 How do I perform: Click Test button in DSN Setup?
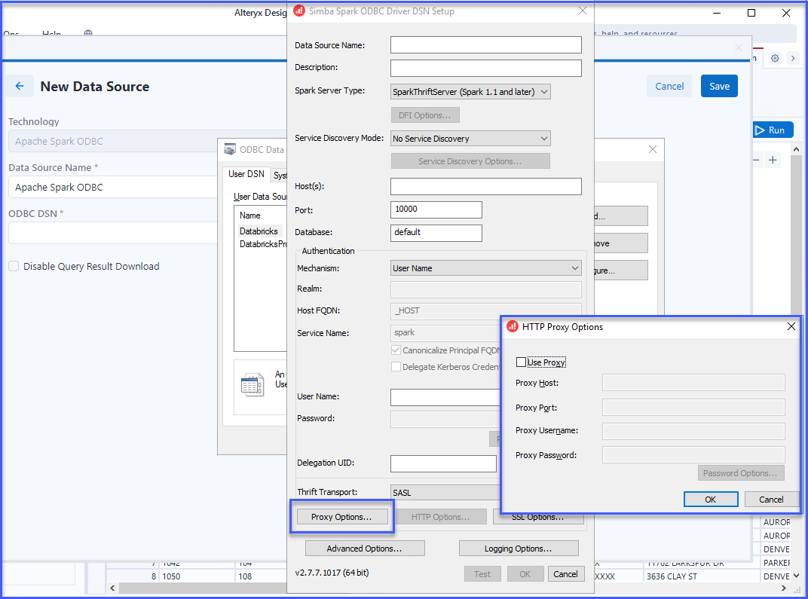[x=482, y=574]
